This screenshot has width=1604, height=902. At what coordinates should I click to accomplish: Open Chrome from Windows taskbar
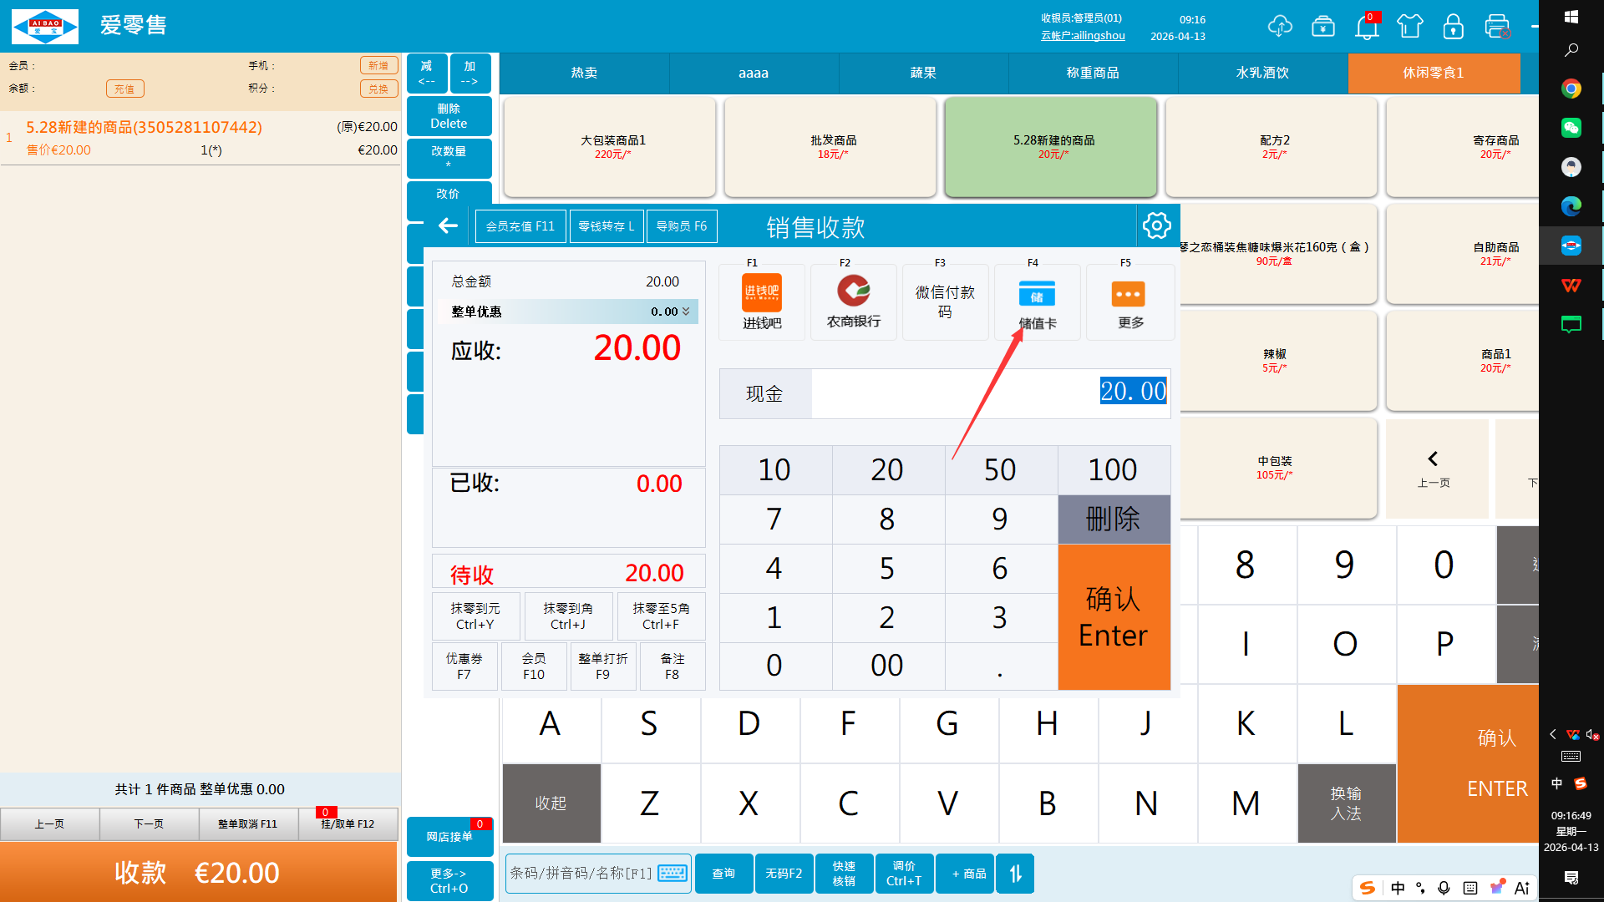tap(1571, 89)
